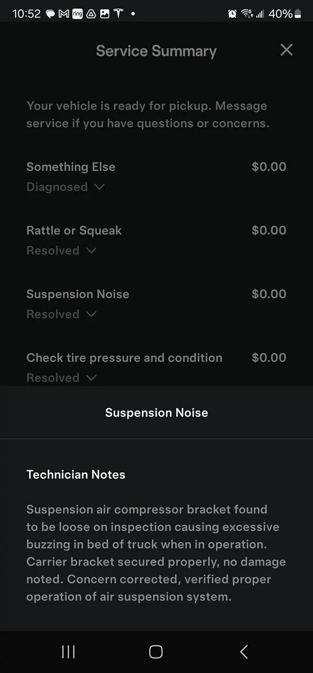The image size is (313, 673).
Task: Expand the Diagnosed status under Something Else
Action: (x=66, y=187)
